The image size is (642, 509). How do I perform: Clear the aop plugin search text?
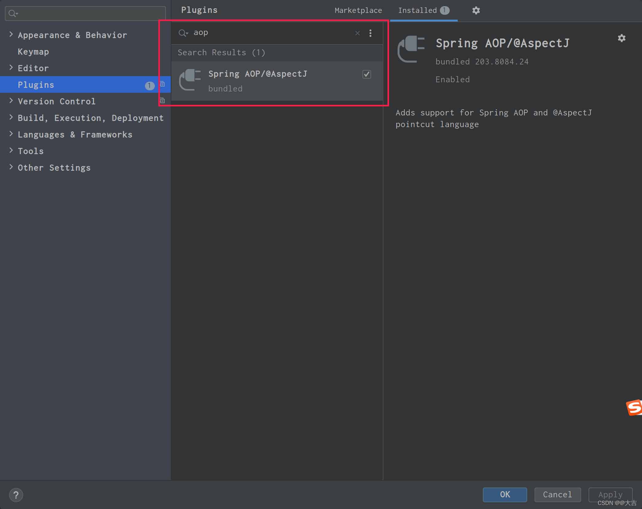pos(357,33)
